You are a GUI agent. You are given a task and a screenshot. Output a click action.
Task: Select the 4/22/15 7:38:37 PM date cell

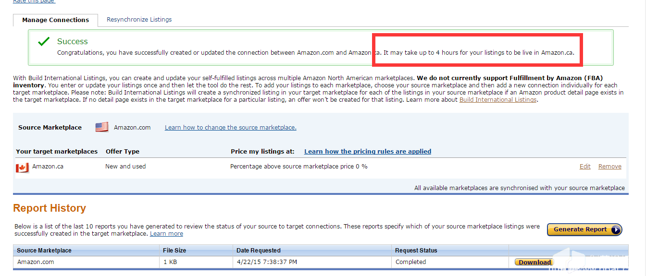(312, 262)
